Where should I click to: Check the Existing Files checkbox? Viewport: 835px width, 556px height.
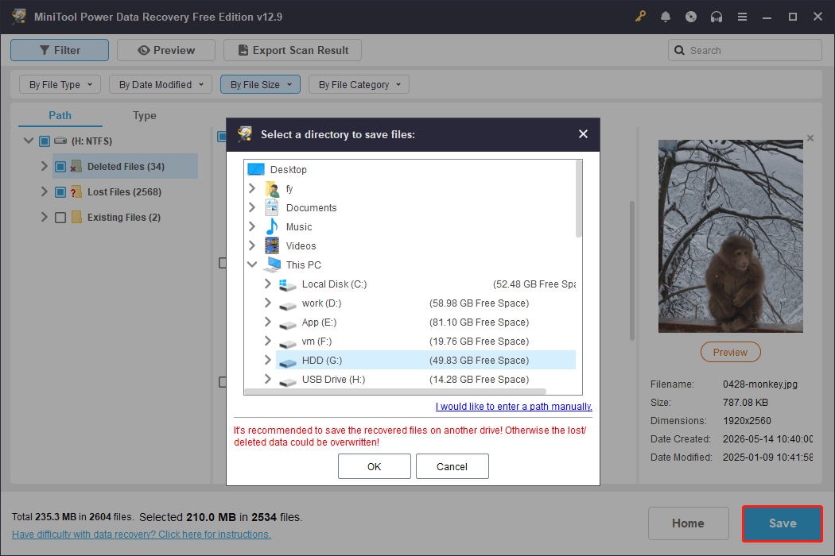point(60,217)
